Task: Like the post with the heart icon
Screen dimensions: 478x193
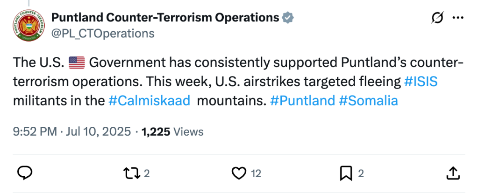Action: click(x=239, y=173)
